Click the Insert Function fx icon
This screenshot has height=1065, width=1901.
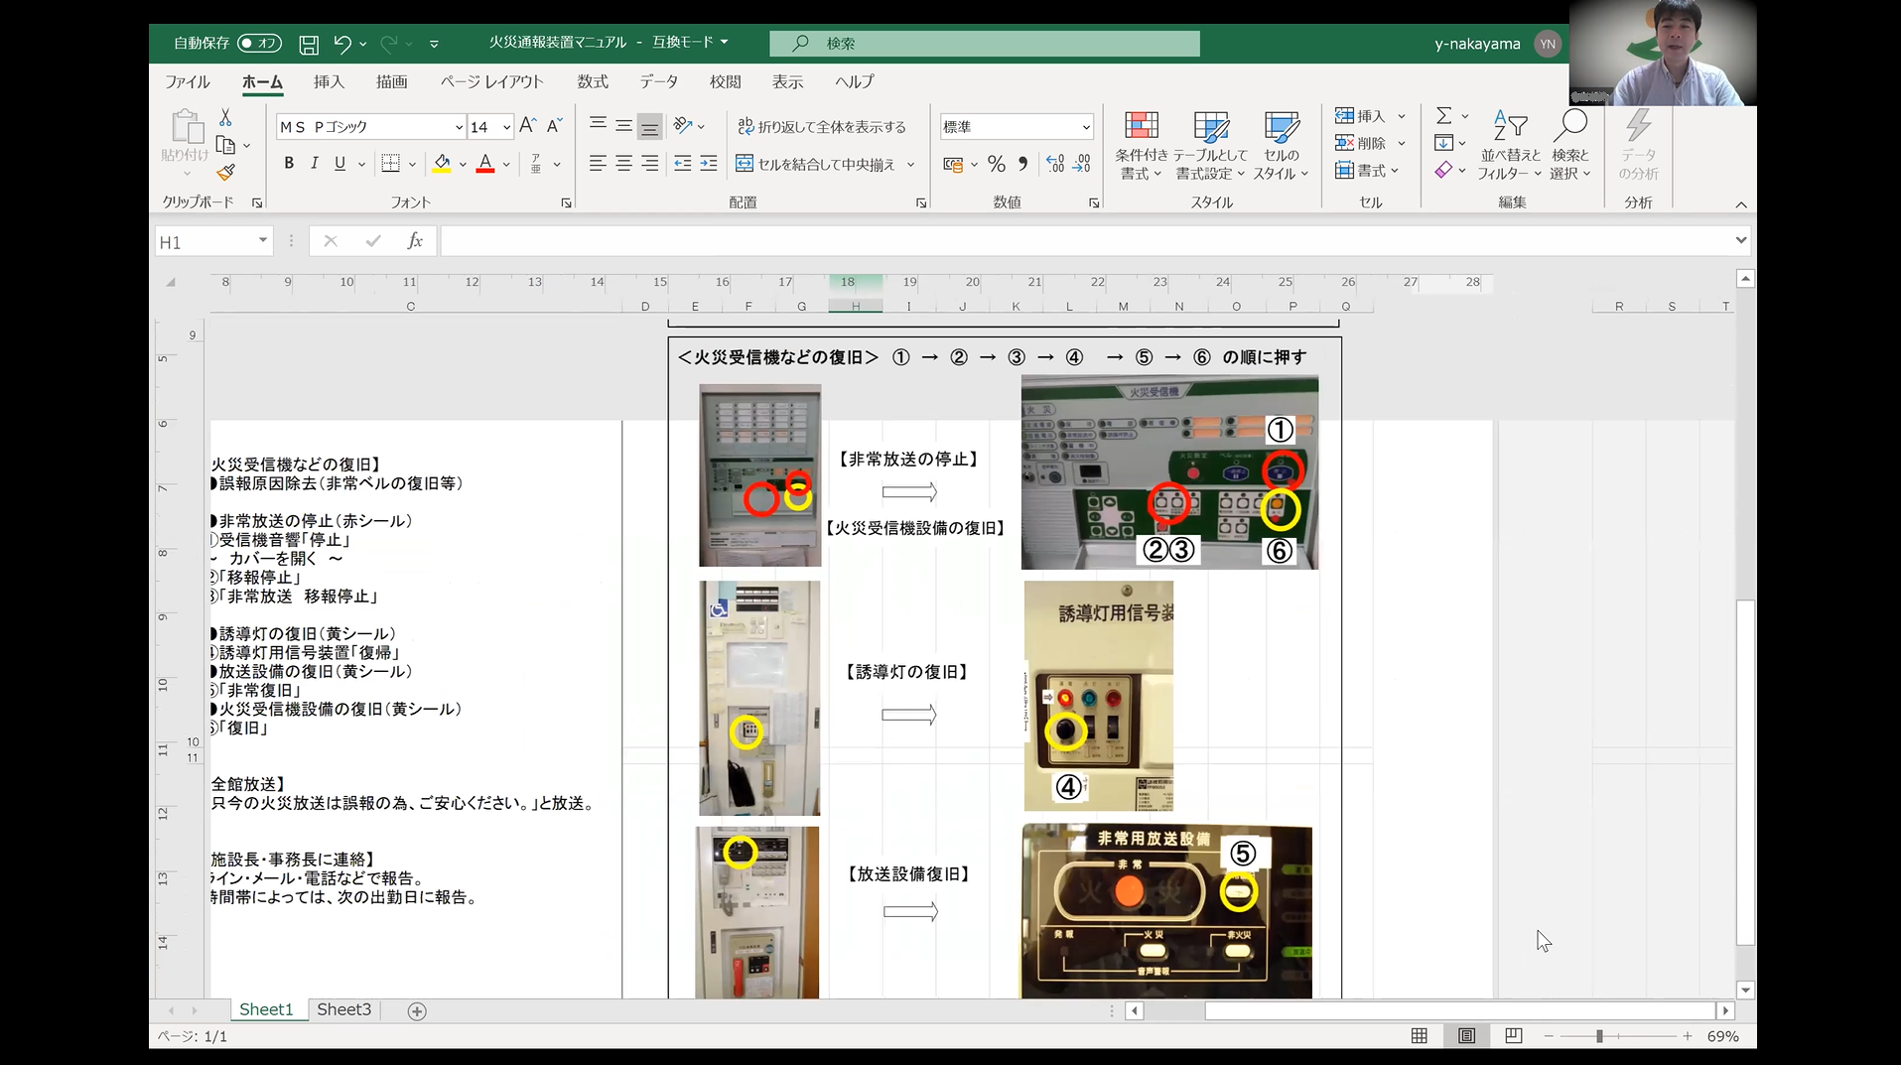coord(415,241)
